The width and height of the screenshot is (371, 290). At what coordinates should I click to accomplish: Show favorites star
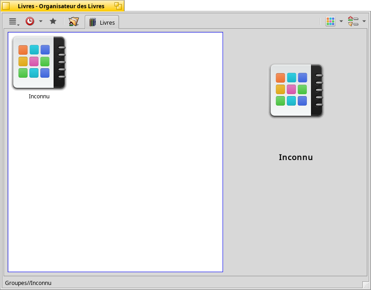(x=53, y=21)
